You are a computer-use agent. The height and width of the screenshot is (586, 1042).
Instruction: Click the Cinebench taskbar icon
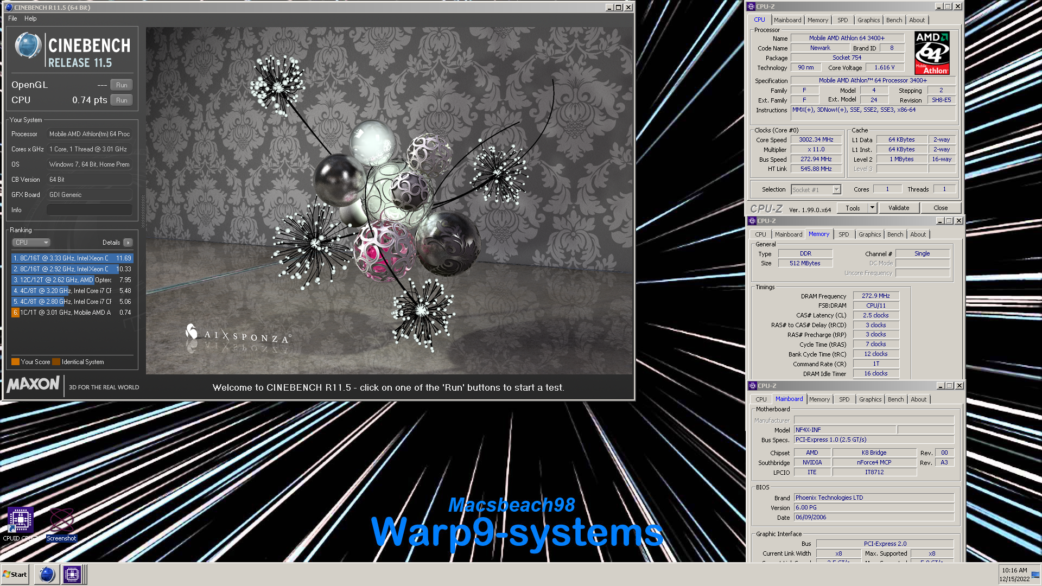point(47,575)
